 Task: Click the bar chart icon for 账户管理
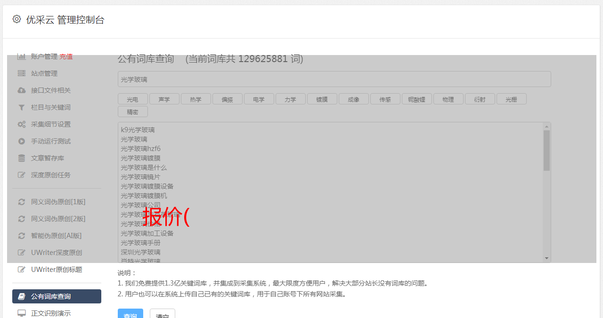[x=21, y=56]
